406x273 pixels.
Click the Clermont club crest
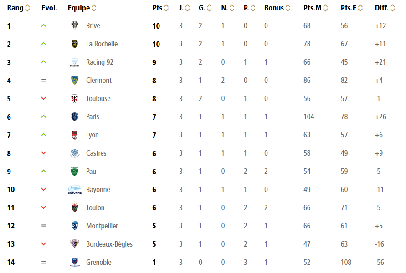(x=75, y=80)
